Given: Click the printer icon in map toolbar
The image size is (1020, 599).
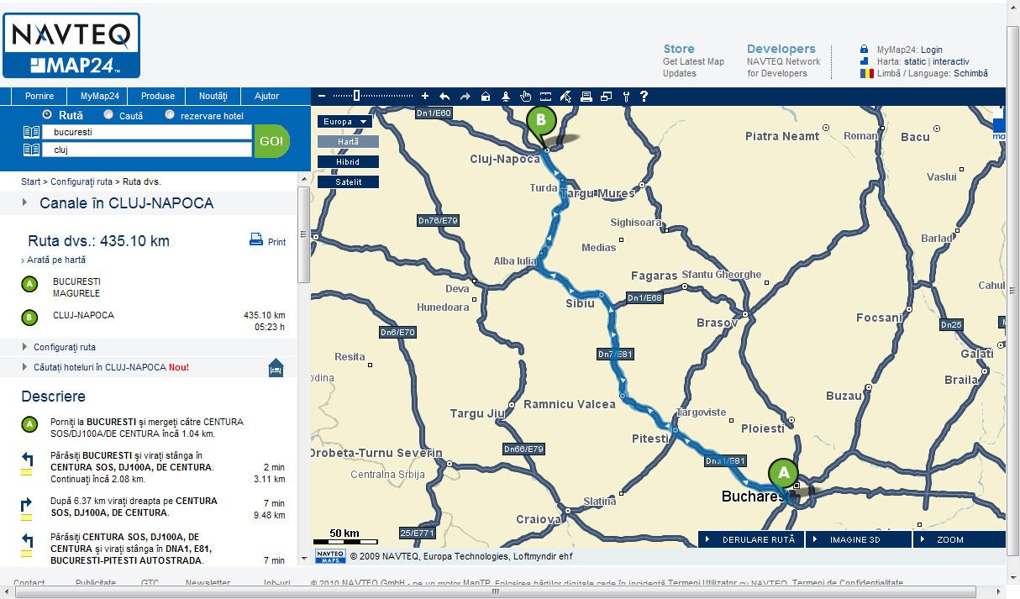Looking at the screenshot, I should coord(586,97).
